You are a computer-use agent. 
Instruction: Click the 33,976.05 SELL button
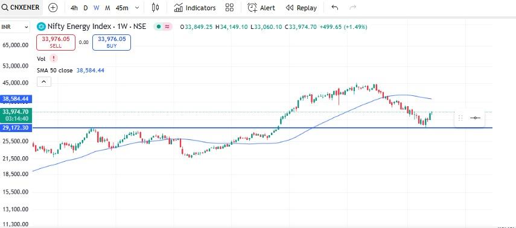tap(56, 42)
